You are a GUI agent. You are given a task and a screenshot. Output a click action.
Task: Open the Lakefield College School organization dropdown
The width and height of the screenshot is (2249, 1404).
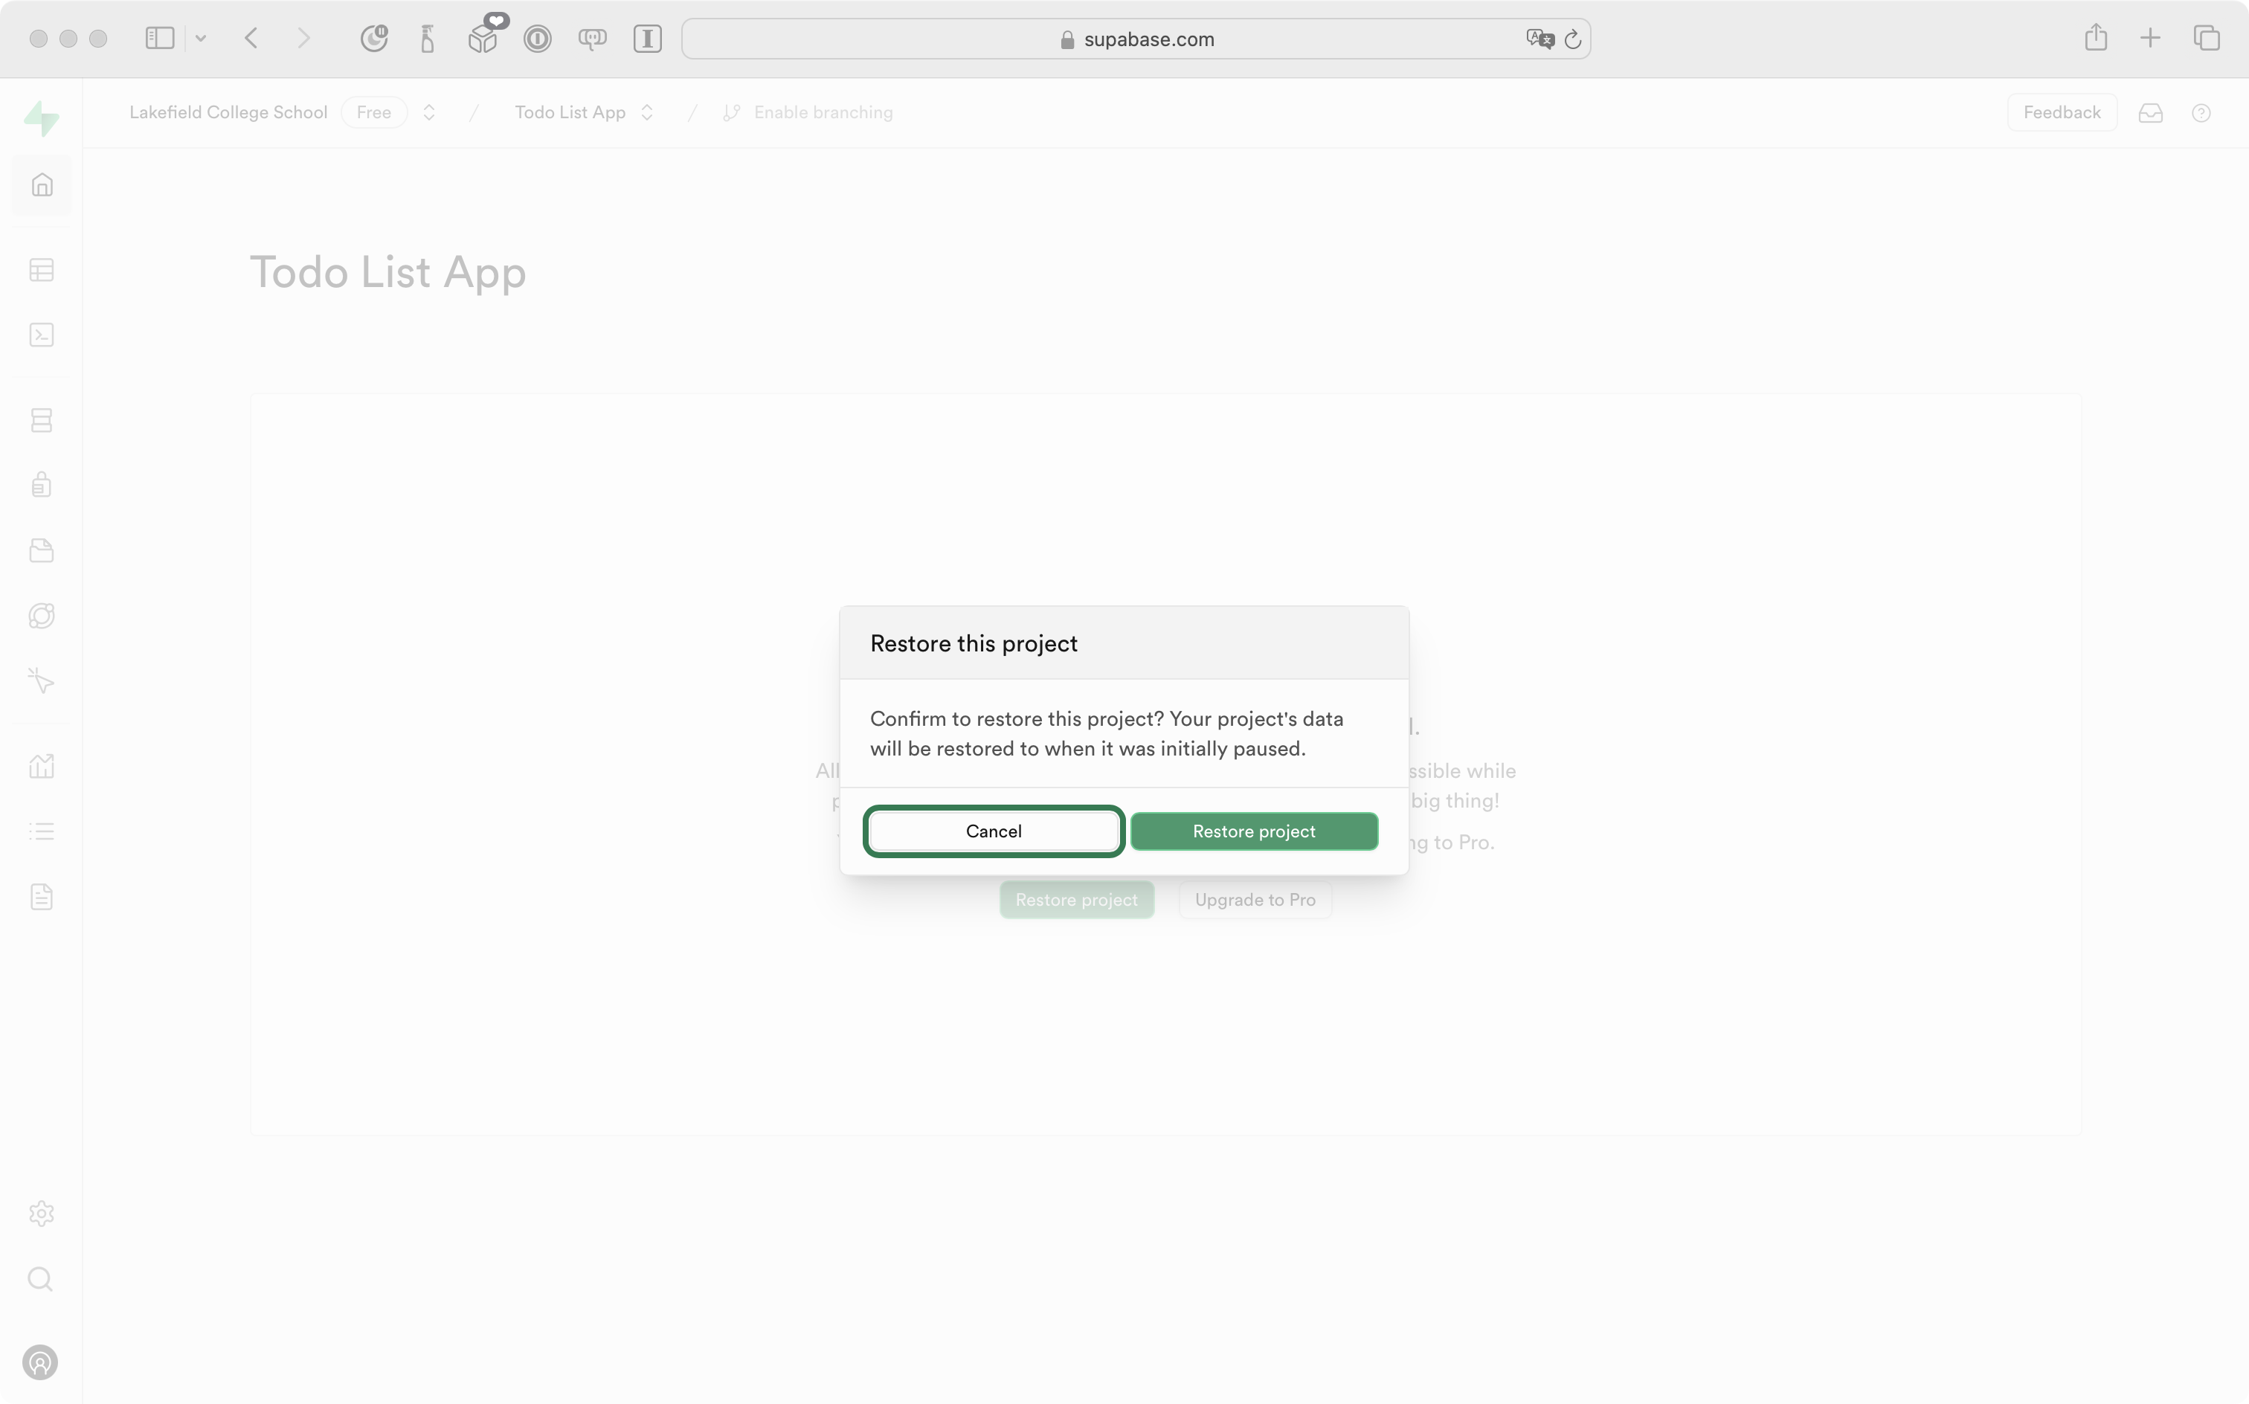pos(429,112)
